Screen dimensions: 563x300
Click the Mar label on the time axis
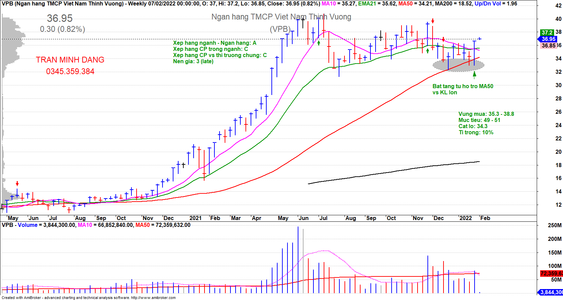click(x=236, y=218)
